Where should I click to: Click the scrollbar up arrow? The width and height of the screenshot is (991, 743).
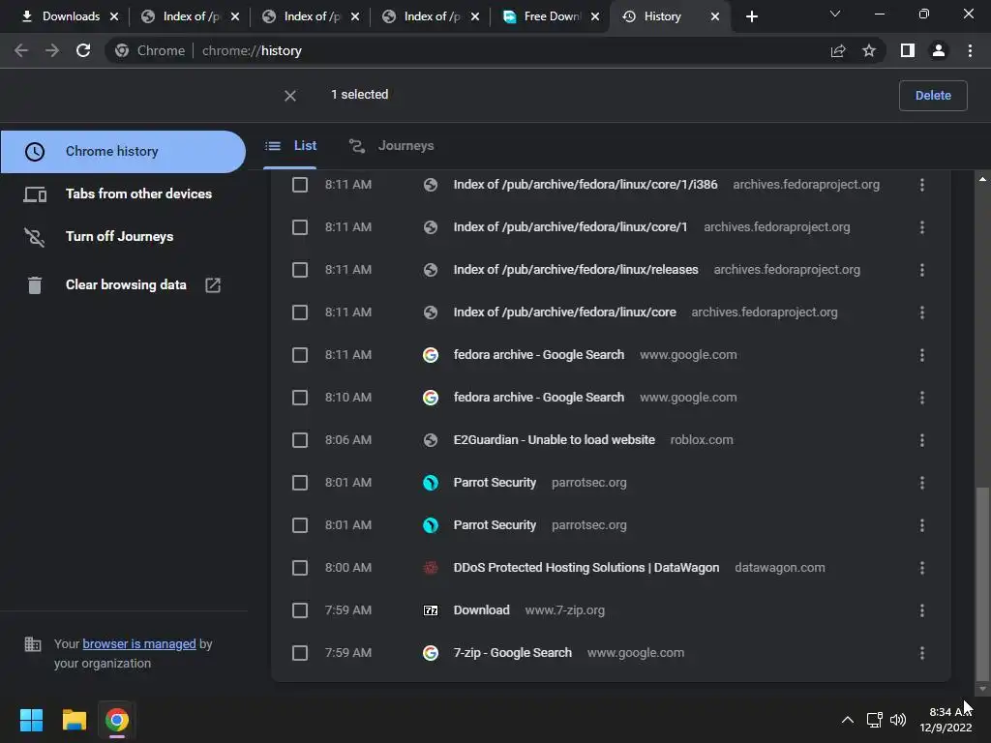982,179
